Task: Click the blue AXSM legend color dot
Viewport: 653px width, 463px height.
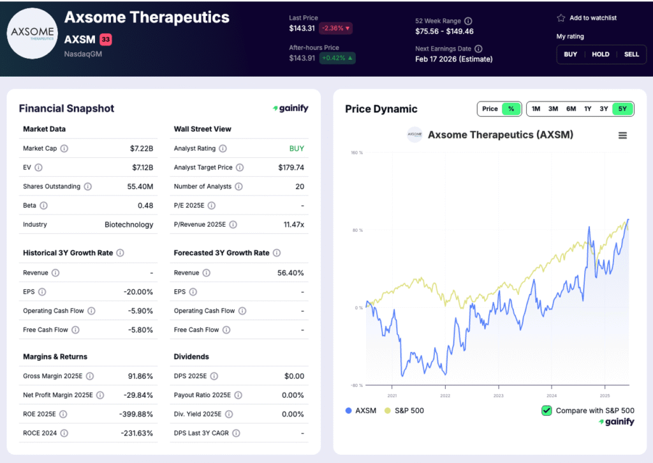Action: point(348,411)
